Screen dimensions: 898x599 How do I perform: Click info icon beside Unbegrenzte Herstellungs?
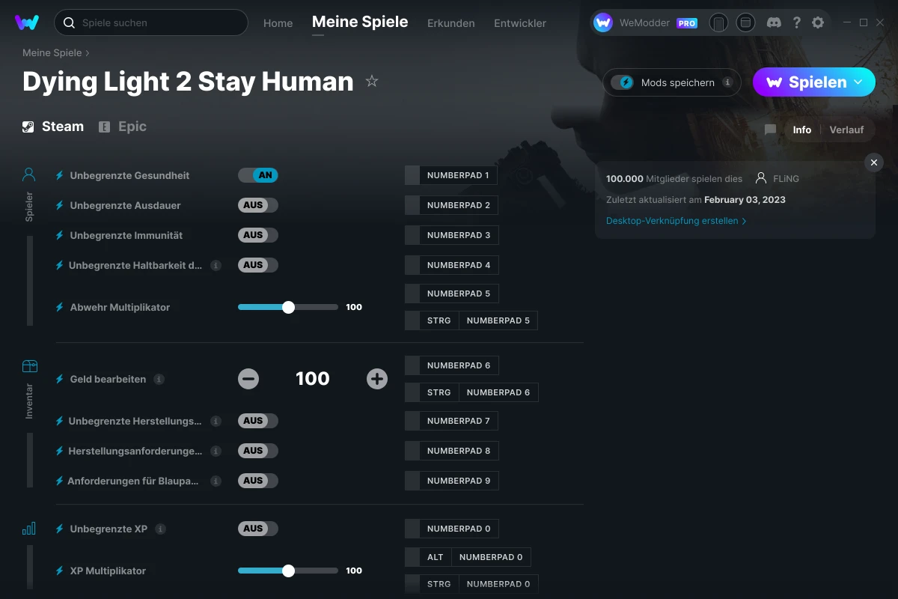pos(216,421)
